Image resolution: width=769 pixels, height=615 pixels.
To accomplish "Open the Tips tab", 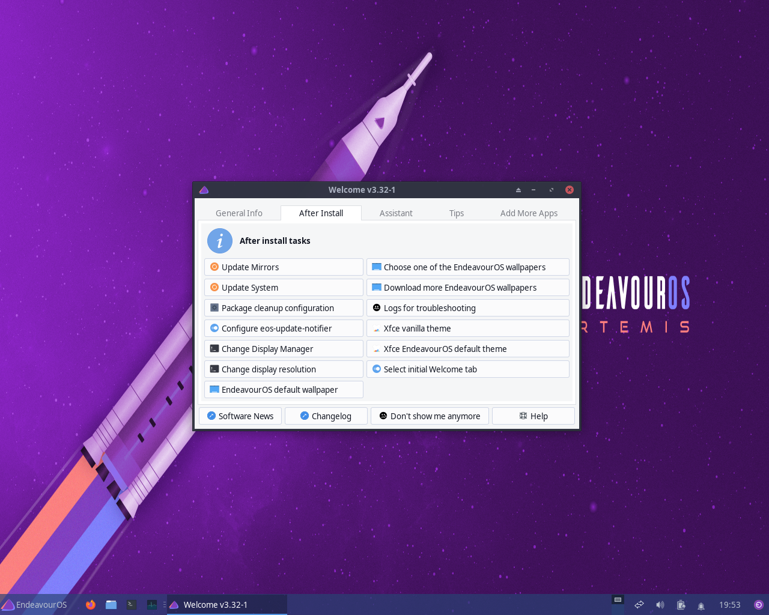I will point(457,213).
